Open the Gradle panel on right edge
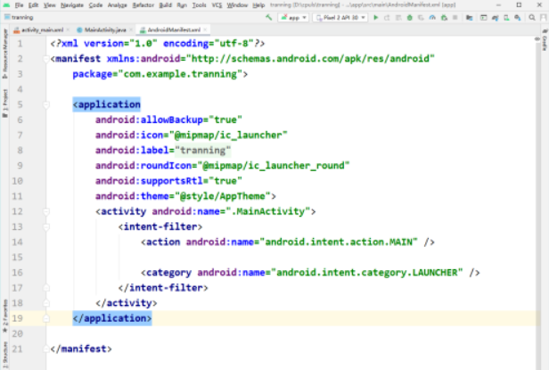The image size is (549, 370). click(544, 41)
